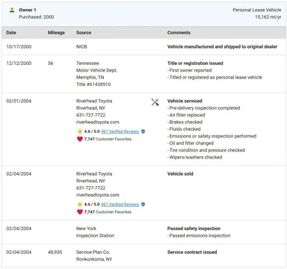The image size is (287, 269).
Task: Click riverheadtoyota.com in Vehicle serviced row
Action: pyautogui.click(x=98, y=122)
